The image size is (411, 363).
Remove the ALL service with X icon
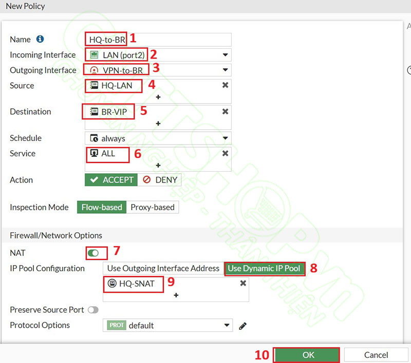click(x=225, y=153)
